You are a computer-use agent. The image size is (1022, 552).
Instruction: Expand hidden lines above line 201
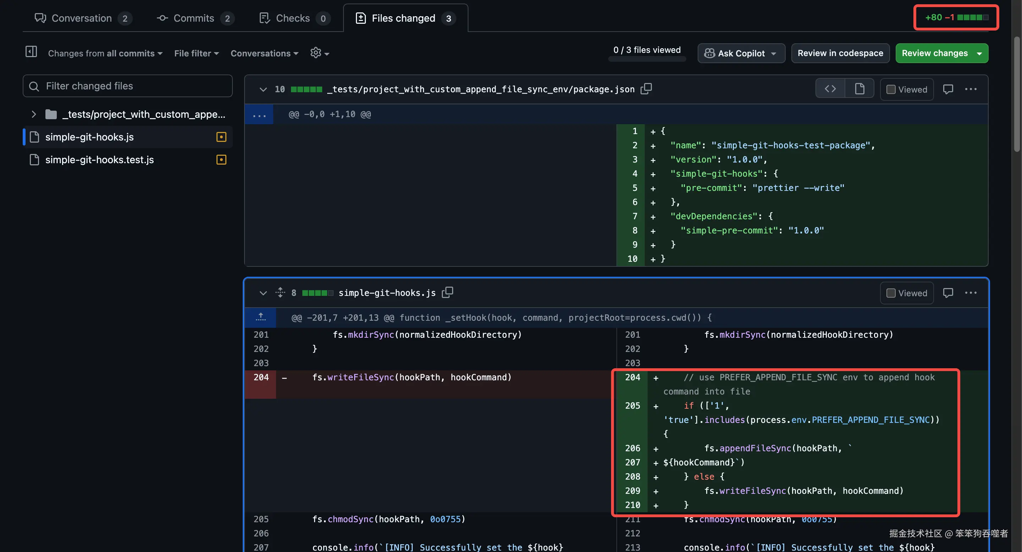260,317
